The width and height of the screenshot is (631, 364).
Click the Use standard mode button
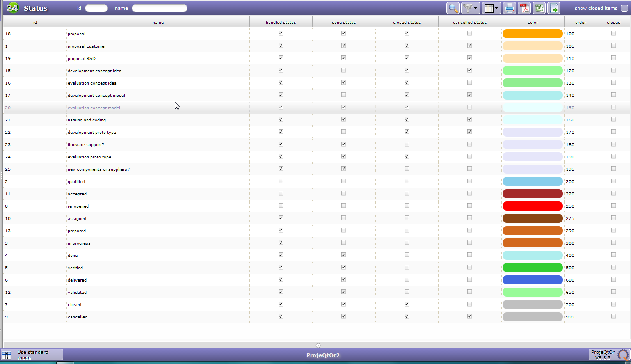pyautogui.click(x=32, y=355)
